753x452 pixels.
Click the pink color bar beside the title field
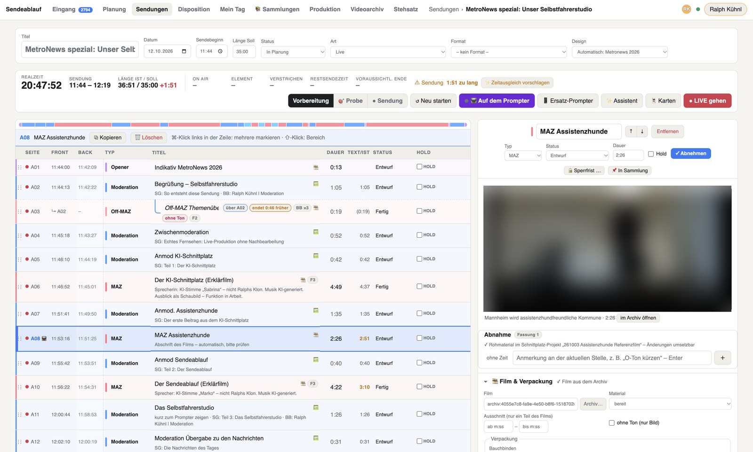click(x=532, y=132)
